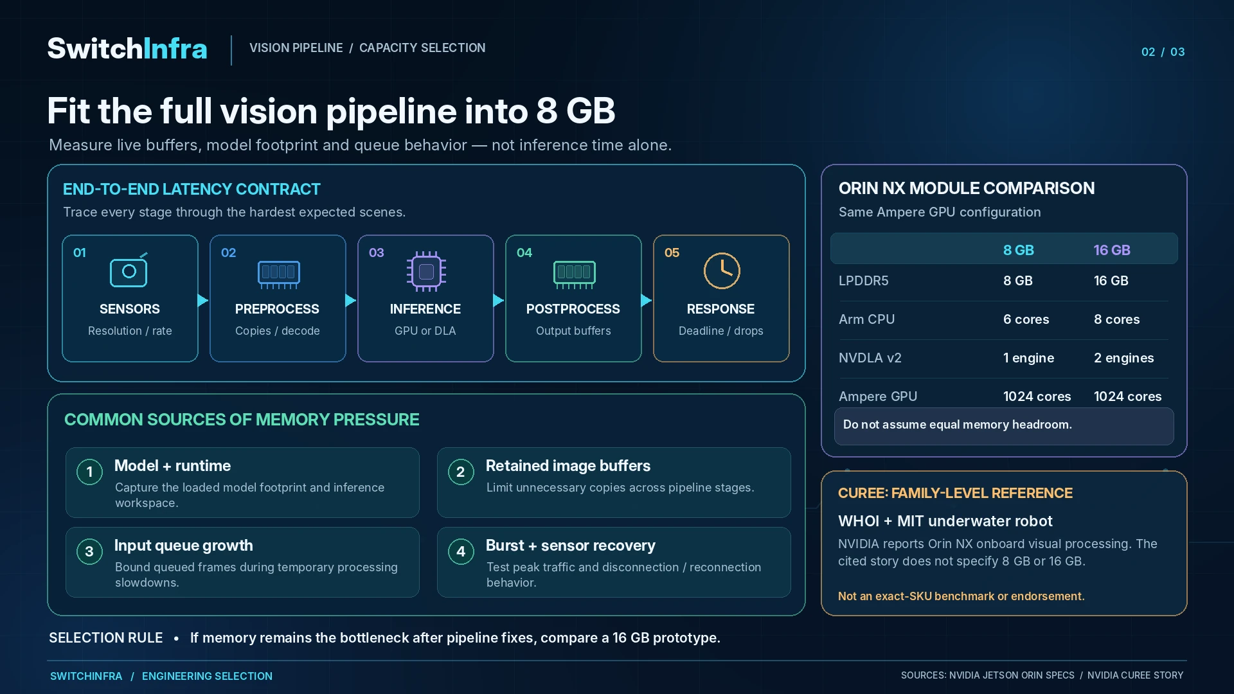This screenshot has width=1234, height=694.
Task: Click the LPDDR5 row label
Action: point(863,281)
